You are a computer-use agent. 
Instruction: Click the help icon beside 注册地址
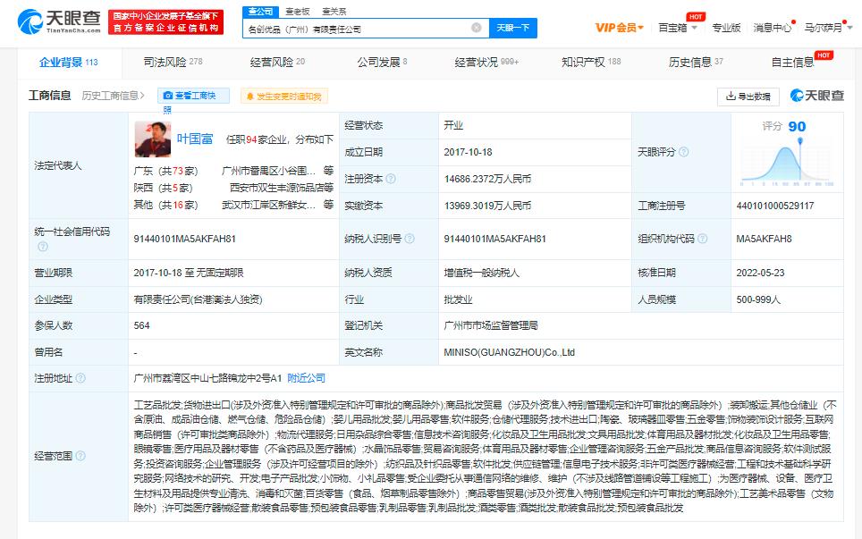pos(80,378)
